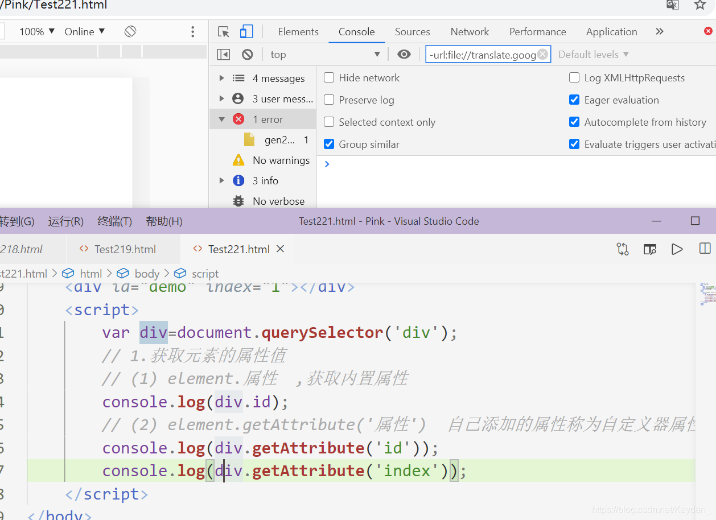The image size is (716, 520).
Task: Switch to the Sources tab
Action: (413, 32)
